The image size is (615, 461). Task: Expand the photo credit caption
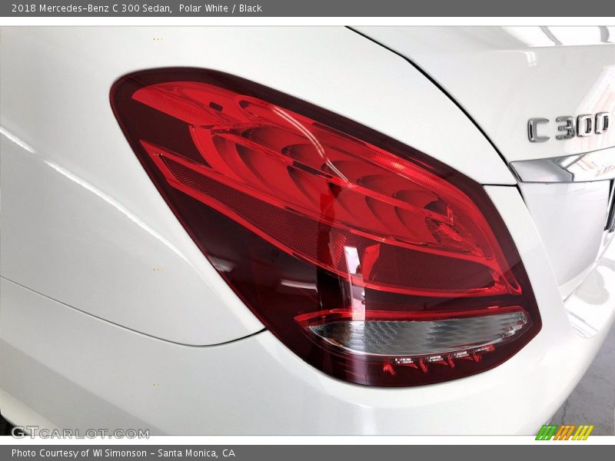(x=123, y=453)
